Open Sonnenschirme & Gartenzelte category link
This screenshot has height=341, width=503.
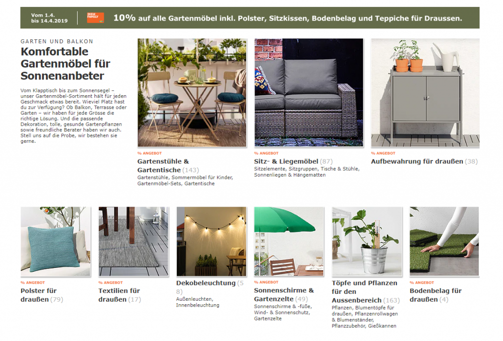click(x=284, y=294)
